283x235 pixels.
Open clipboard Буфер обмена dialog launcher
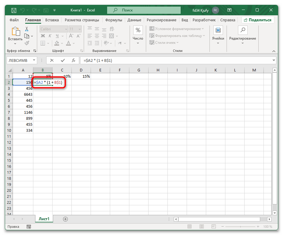(x=35, y=51)
